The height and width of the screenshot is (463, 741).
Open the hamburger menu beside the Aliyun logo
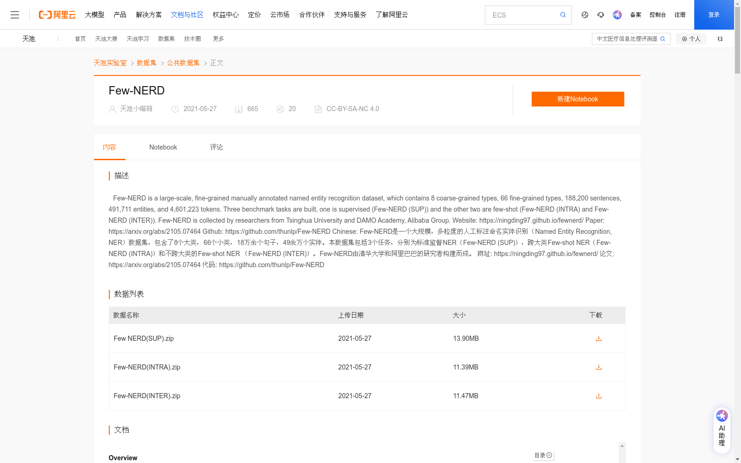[15, 15]
